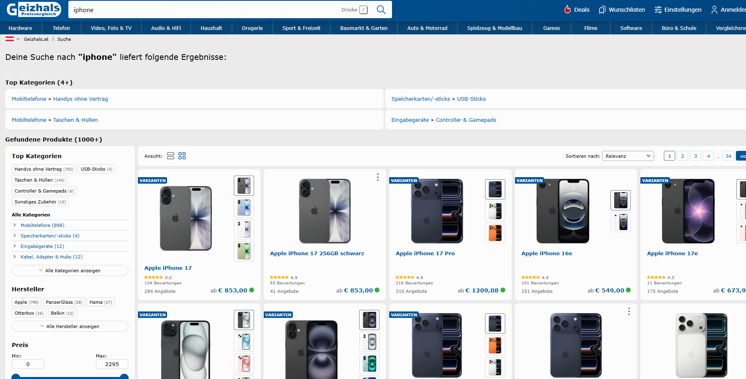Switch to list view layout icon
This screenshot has height=379, width=746.
171,156
